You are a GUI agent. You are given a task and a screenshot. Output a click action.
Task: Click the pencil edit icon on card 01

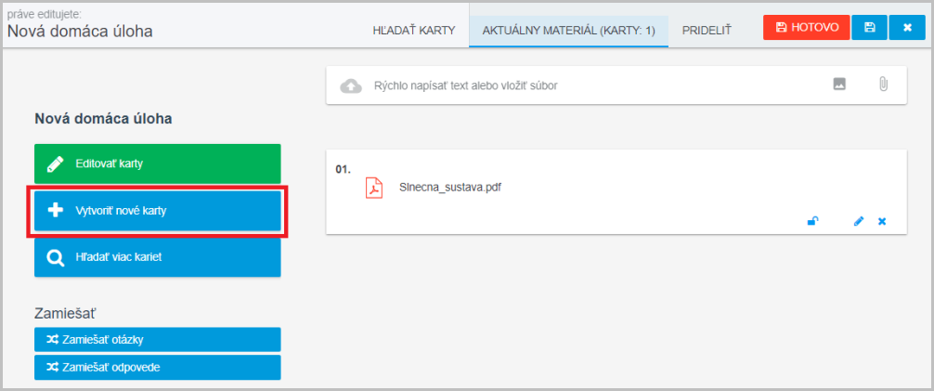[859, 221]
